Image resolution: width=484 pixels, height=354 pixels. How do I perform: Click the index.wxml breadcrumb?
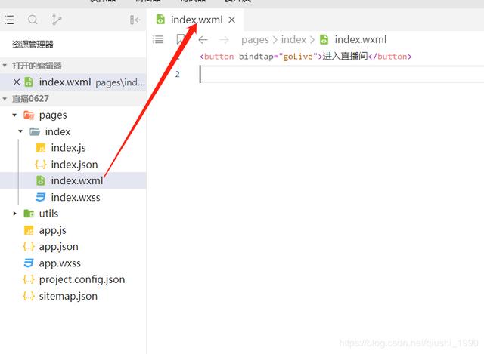361,39
